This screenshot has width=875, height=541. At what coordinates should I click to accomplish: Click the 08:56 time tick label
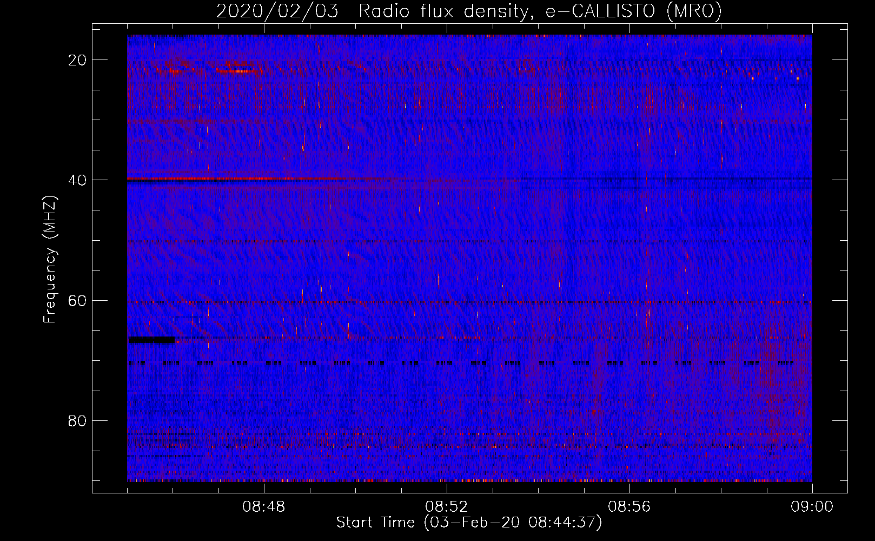click(x=629, y=507)
